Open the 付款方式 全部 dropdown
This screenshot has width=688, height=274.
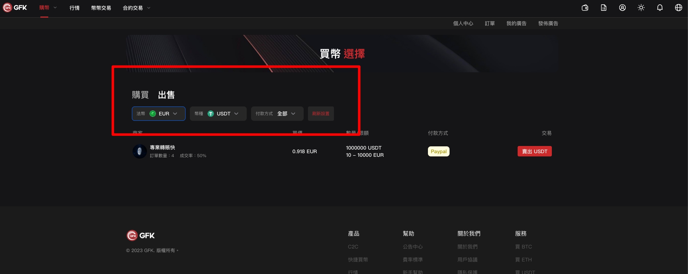point(277,114)
